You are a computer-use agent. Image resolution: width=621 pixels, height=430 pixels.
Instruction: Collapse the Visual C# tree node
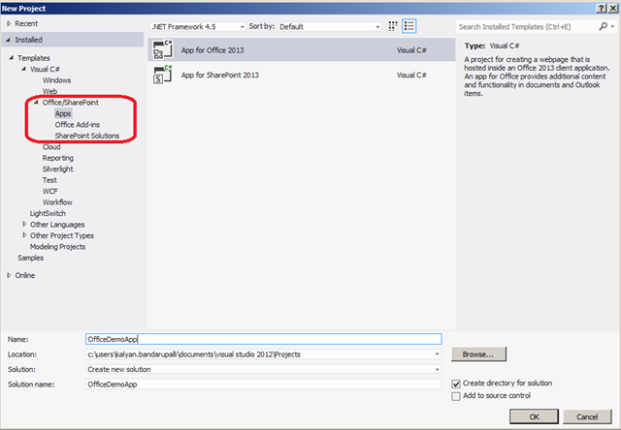[x=23, y=69]
